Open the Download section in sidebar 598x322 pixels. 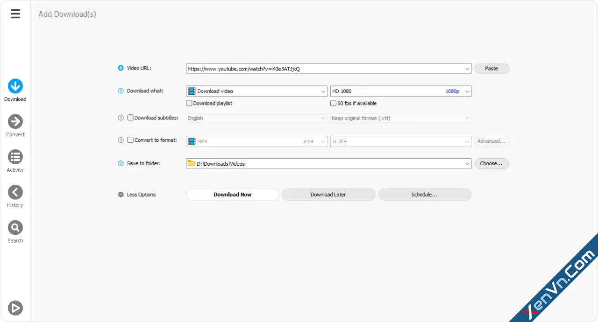[x=15, y=91]
